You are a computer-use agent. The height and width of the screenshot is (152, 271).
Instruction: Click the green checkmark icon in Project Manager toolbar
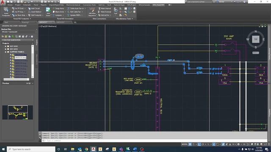coord(13,37)
